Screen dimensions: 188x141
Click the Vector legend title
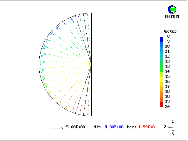click(169, 31)
